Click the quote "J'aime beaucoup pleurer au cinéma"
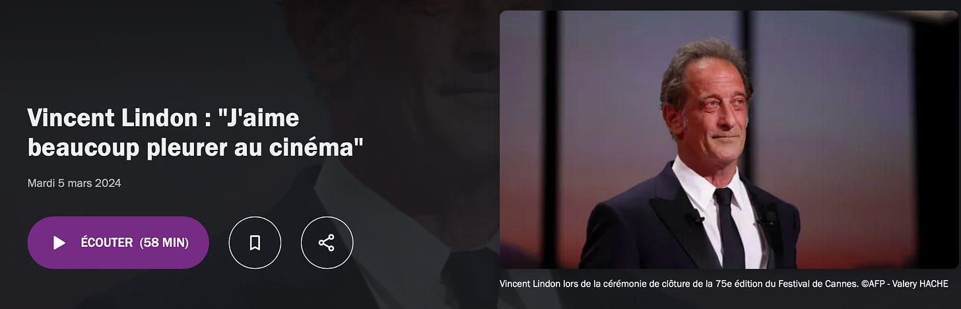Viewport: 961px width, 309px height. (x=196, y=133)
